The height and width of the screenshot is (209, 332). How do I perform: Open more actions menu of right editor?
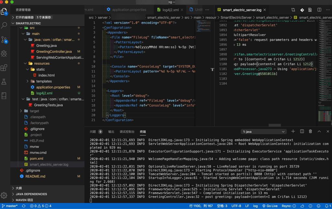(328, 10)
